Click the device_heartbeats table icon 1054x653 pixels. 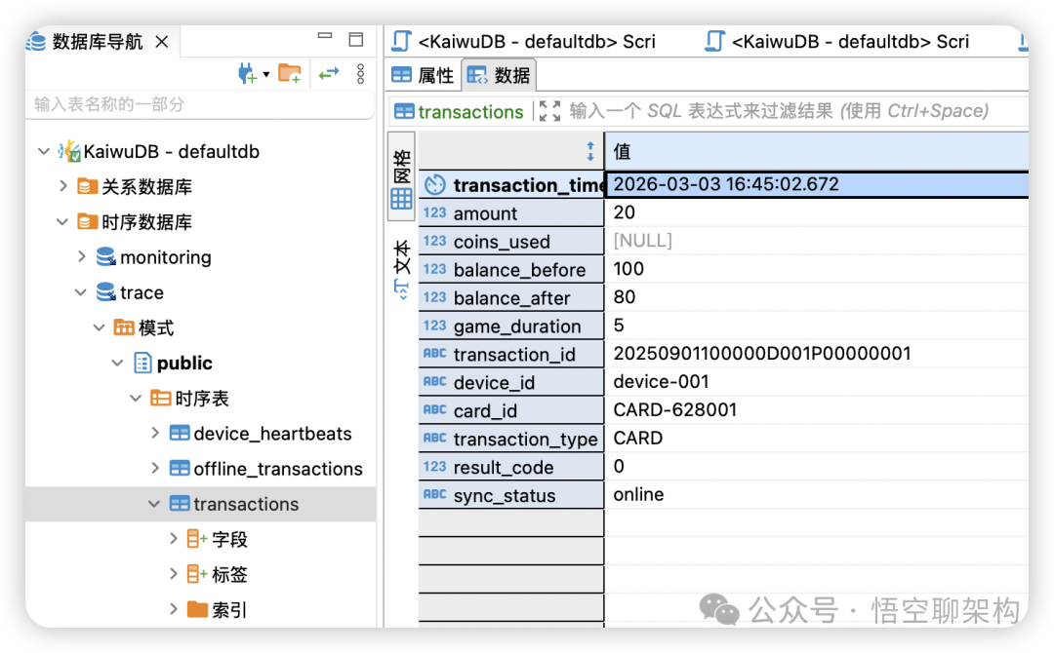point(180,433)
